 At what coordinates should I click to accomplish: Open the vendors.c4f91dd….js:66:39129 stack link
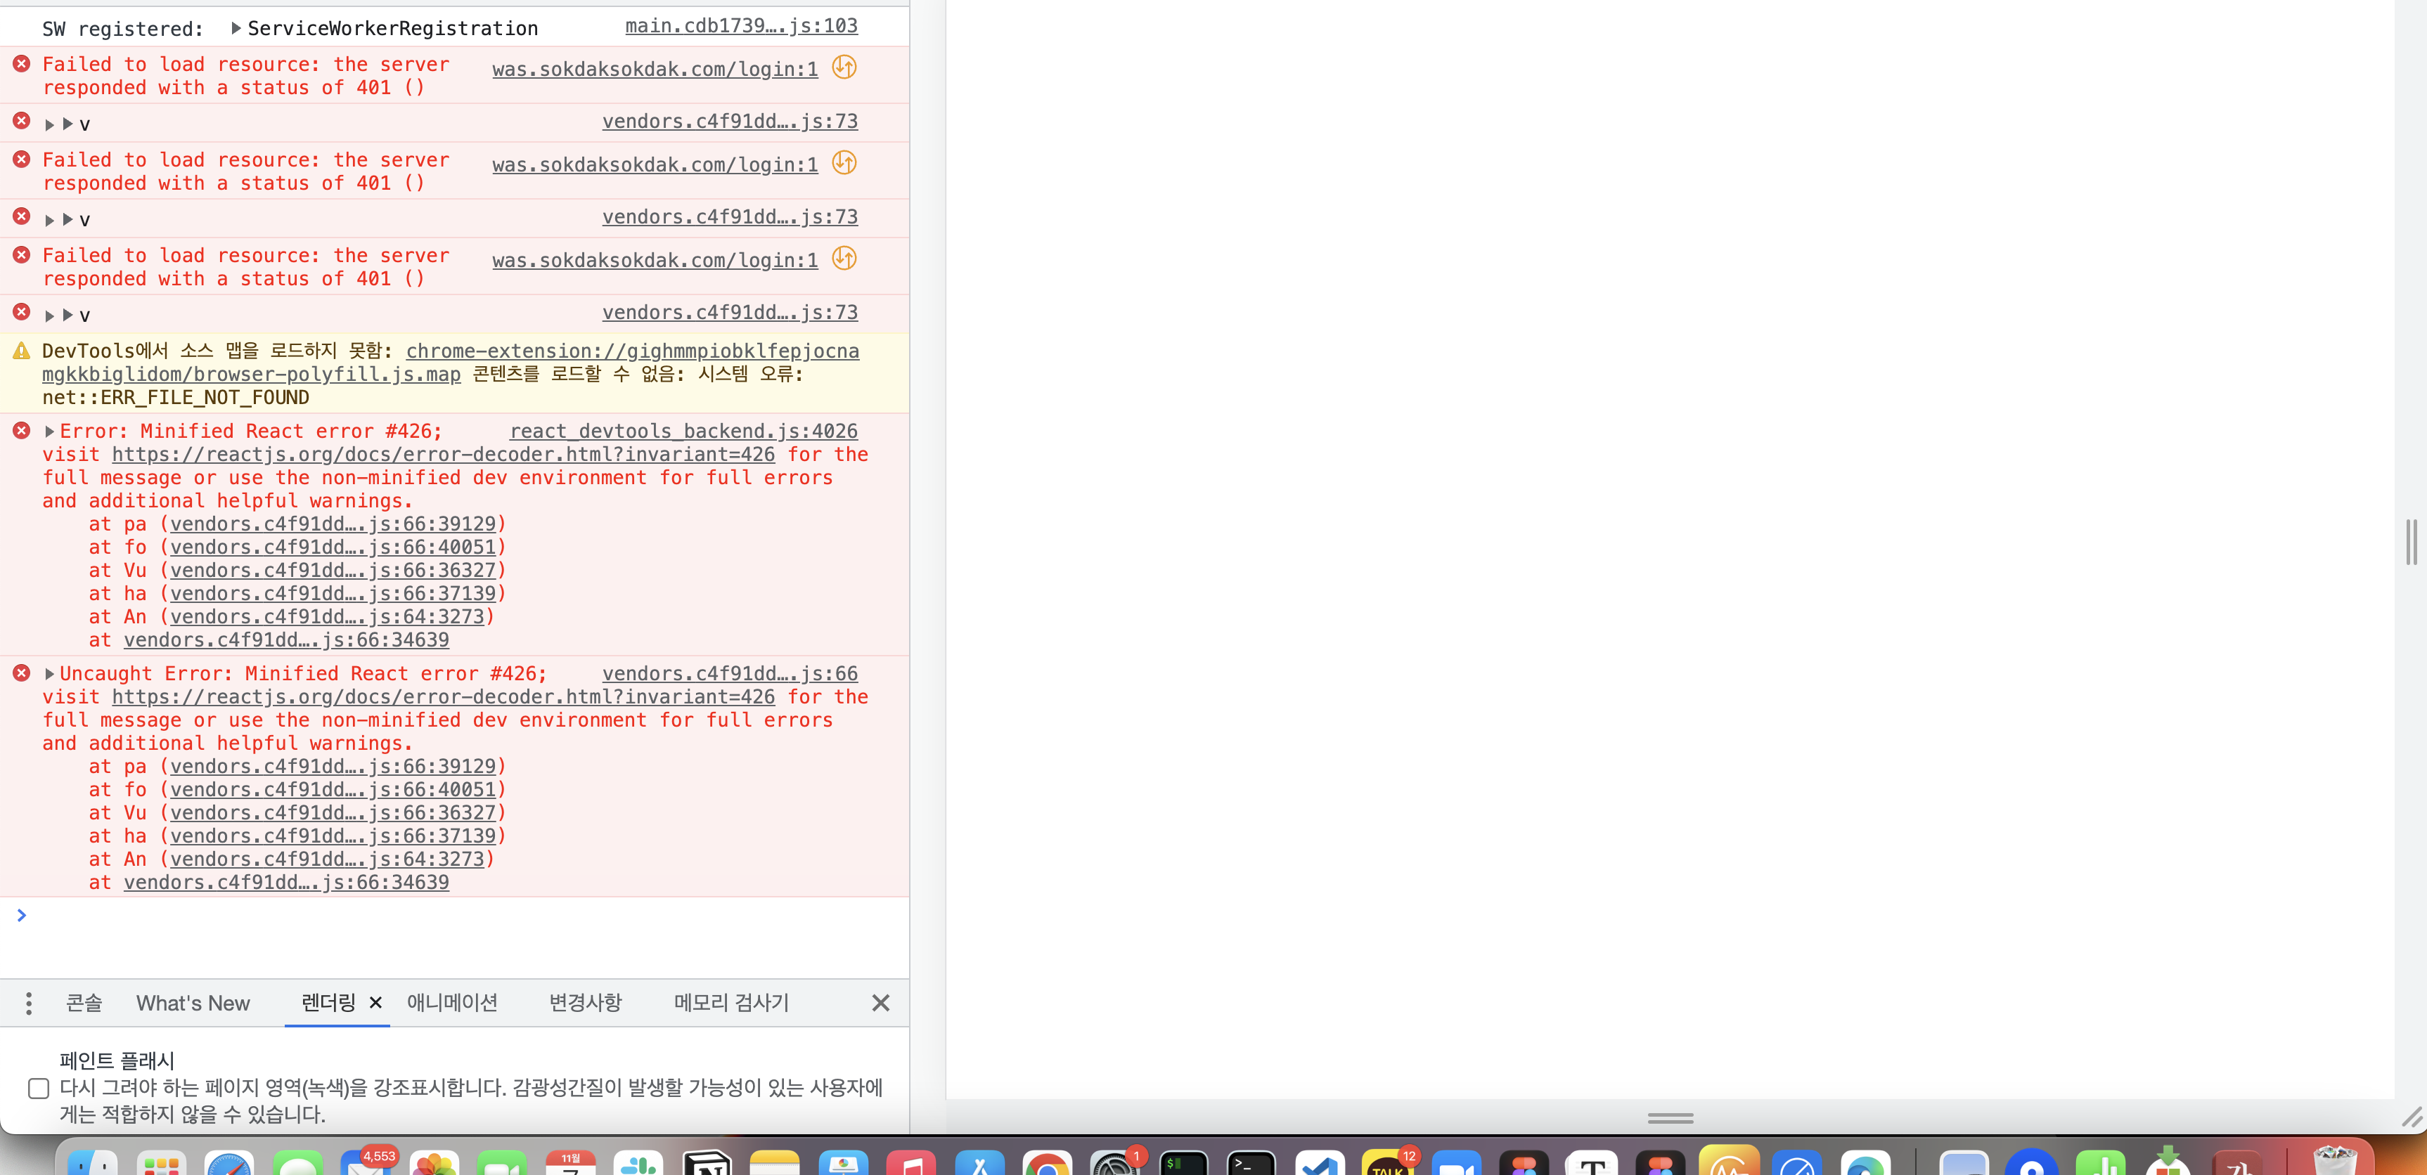tap(335, 524)
